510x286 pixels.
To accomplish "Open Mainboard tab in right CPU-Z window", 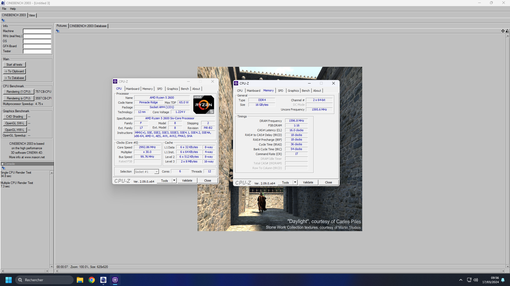I will click(x=254, y=91).
